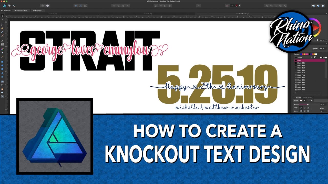Viewport: 328px width, 184px height.
Task: Switch to the Effects tab
Action: point(304,97)
